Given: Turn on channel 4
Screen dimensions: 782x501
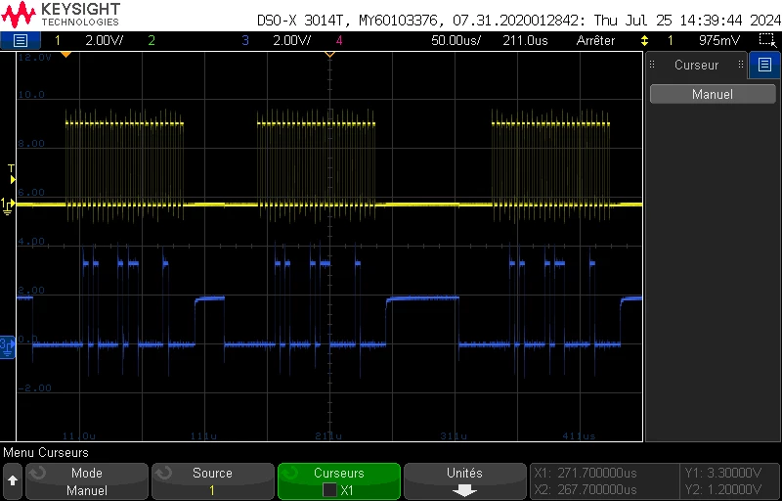Looking at the screenshot, I should click(x=339, y=40).
